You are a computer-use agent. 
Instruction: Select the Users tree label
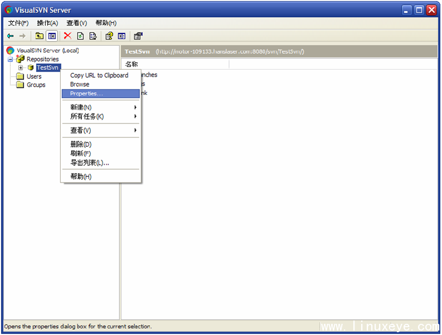point(34,76)
